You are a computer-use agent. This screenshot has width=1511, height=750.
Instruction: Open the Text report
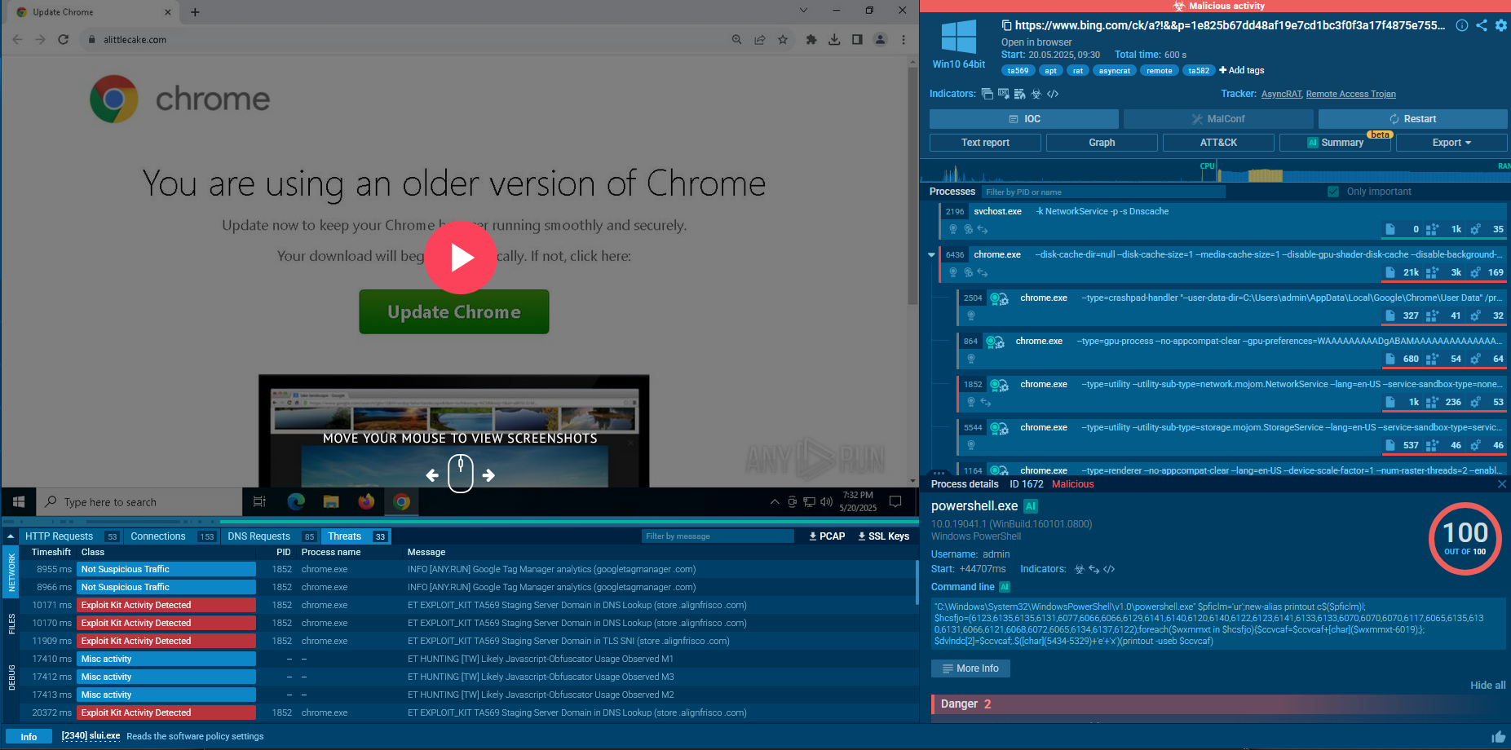[x=985, y=143]
